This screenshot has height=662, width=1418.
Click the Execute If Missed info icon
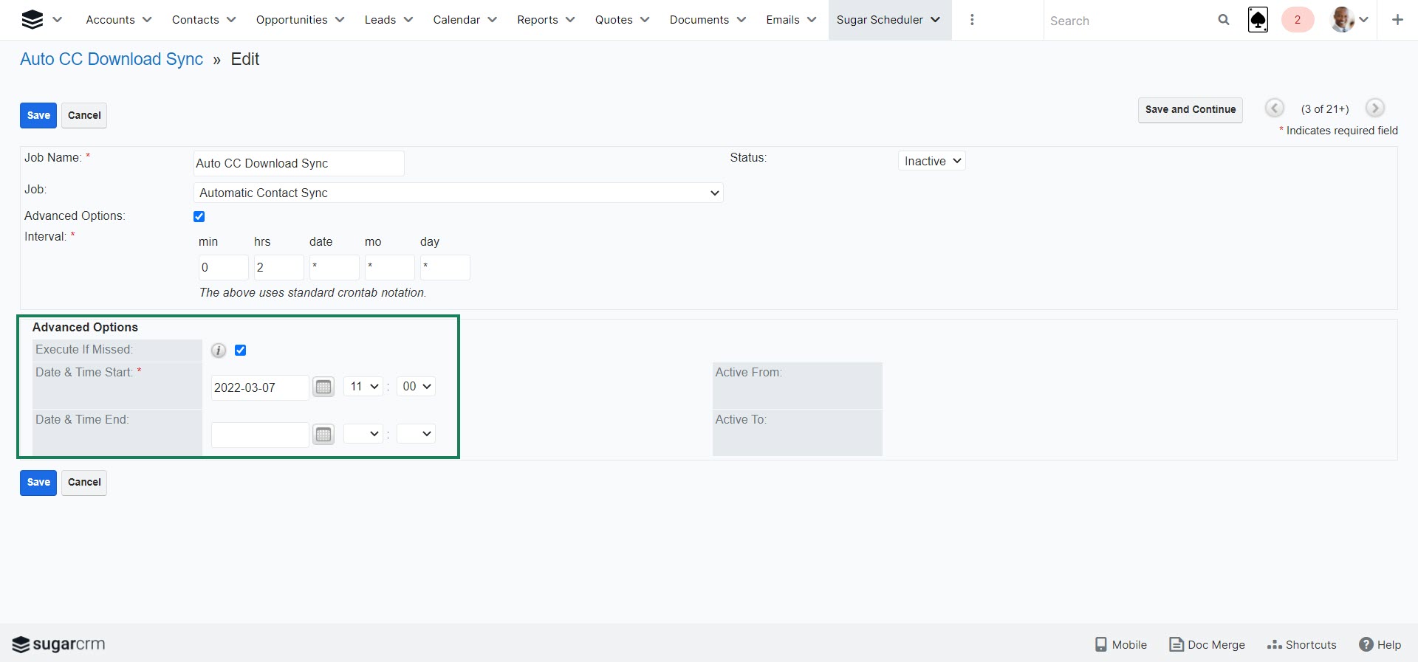[219, 351]
